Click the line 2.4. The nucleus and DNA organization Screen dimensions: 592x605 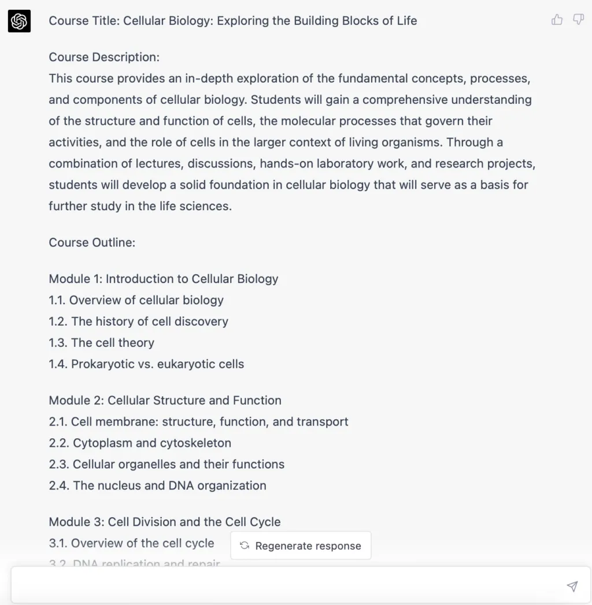pos(158,486)
